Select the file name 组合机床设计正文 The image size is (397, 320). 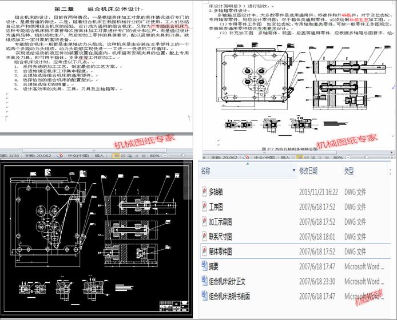(x=227, y=281)
